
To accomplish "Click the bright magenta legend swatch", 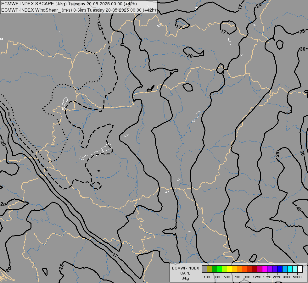I will (265, 269).
